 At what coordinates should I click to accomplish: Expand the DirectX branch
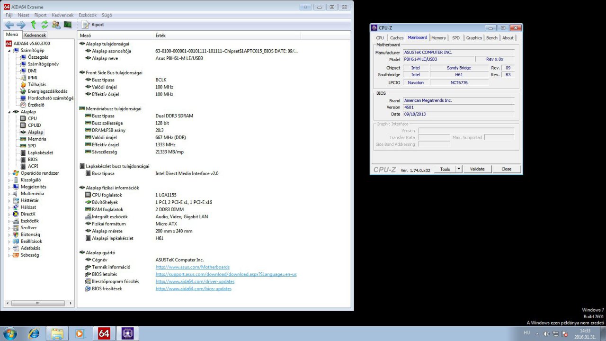coord(9,214)
